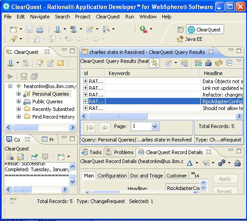
Task: Expand the Find Record History folder
Action: pos(18,117)
